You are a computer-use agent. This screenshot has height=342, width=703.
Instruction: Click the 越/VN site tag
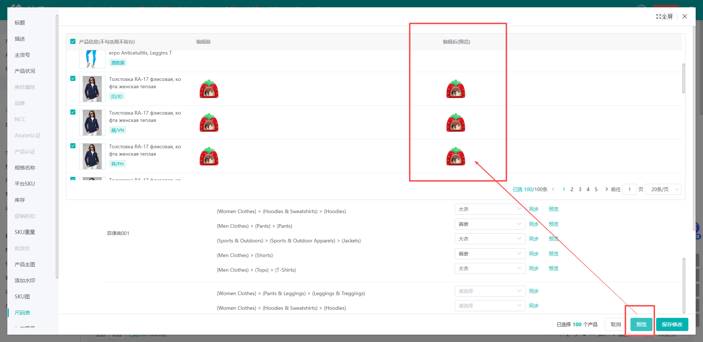(x=118, y=130)
